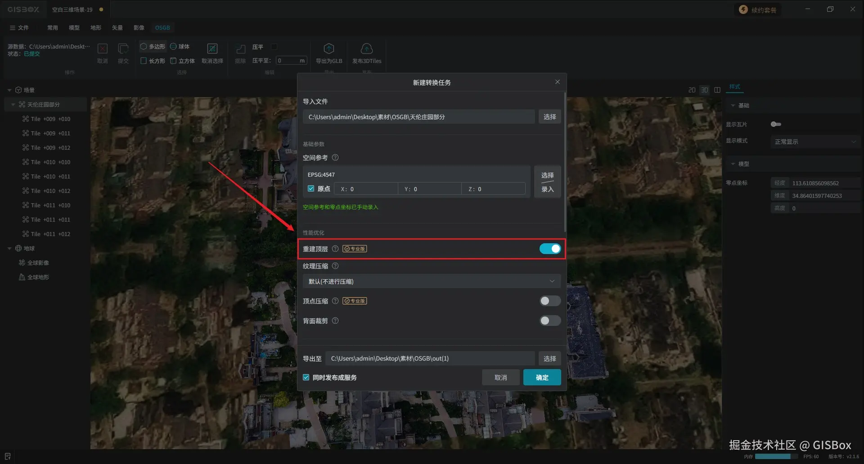Click the 提交 submit icon in toolbar
864x464 pixels.
[123, 49]
